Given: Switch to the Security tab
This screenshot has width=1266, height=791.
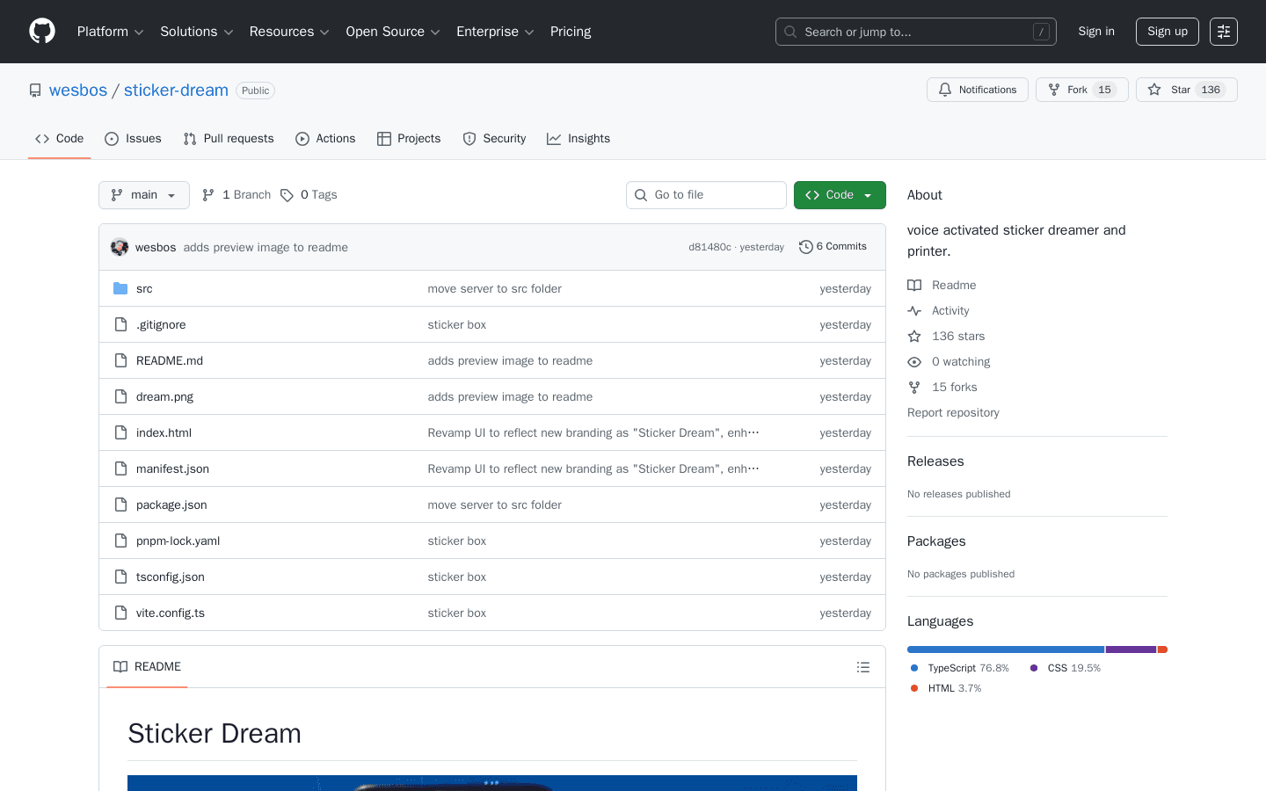Looking at the screenshot, I should (494, 139).
